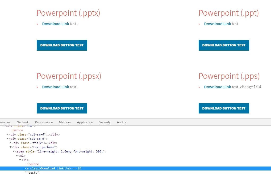The height and width of the screenshot is (175, 271).
Task: Click the text 'test. change 1/14'
Action: (247, 87)
